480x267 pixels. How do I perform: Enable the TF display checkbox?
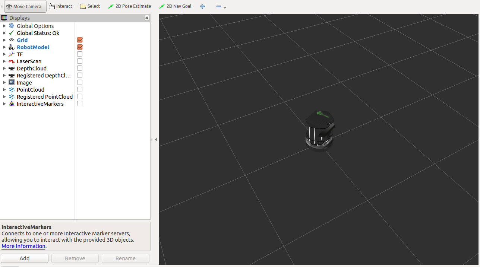coord(79,54)
